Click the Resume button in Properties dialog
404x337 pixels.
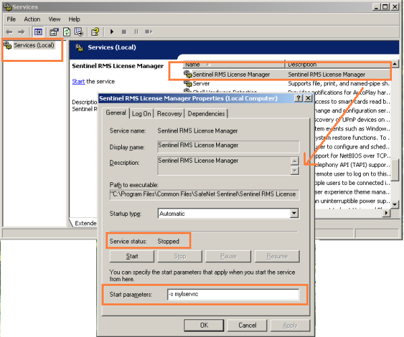point(277,256)
